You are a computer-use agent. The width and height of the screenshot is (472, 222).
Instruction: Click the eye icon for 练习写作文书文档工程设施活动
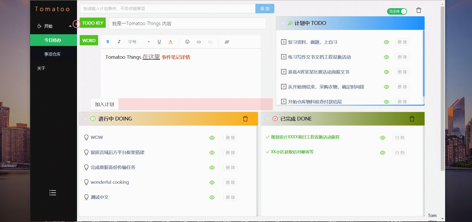[387, 57]
